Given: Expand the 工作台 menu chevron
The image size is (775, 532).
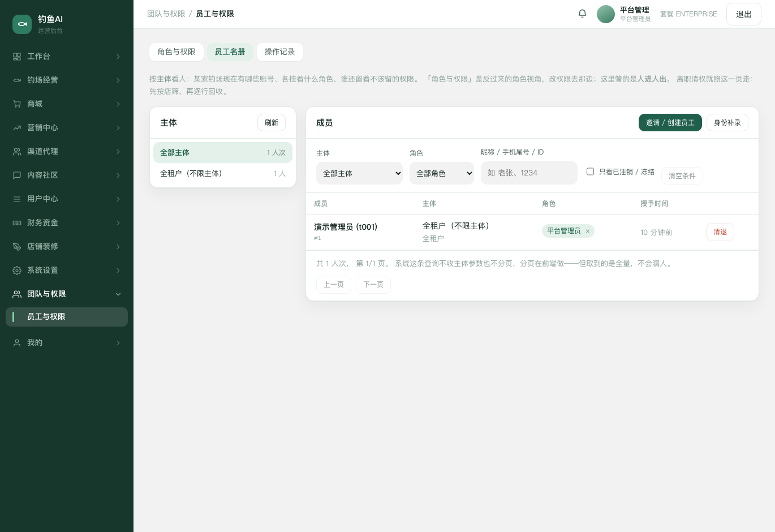Looking at the screenshot, I should coord(118,57).
